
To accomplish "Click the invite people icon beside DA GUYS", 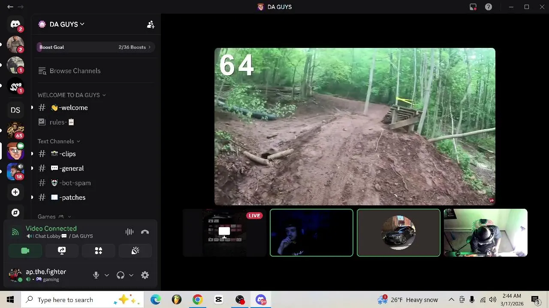I will pyautogui.click(x=151, y=24).
